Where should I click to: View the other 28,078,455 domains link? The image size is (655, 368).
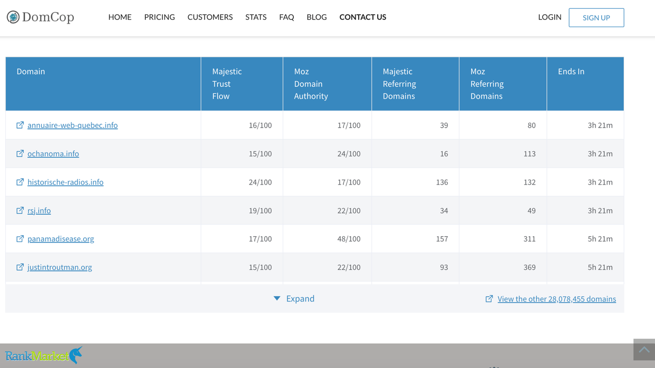point(557,299)
